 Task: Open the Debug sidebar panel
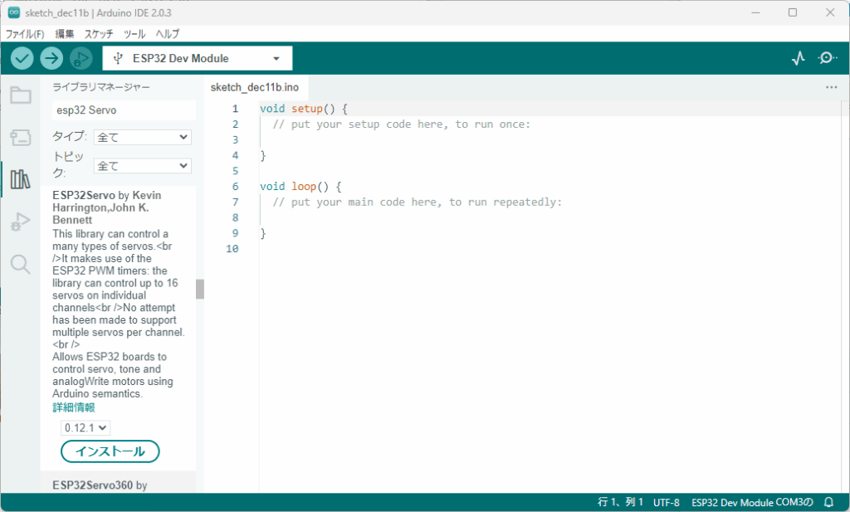tap(20, 222)
